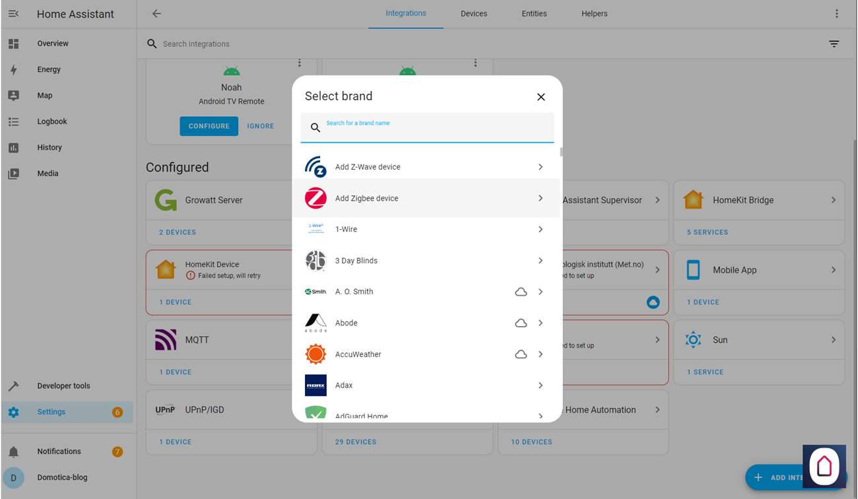This screenshot has height=499, width=858.
Task: Click the A. O. Smith logo
Action: coord(315,292)
